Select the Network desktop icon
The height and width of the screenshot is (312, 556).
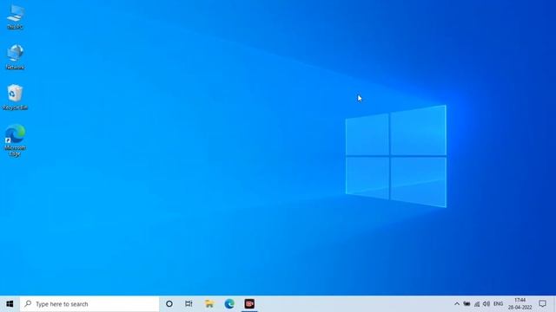pos(15,56)
